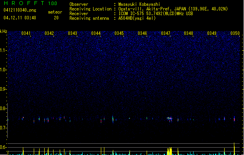Click the 'meteor' label
Screen dimensions: 244x155
tap(55, 12)
